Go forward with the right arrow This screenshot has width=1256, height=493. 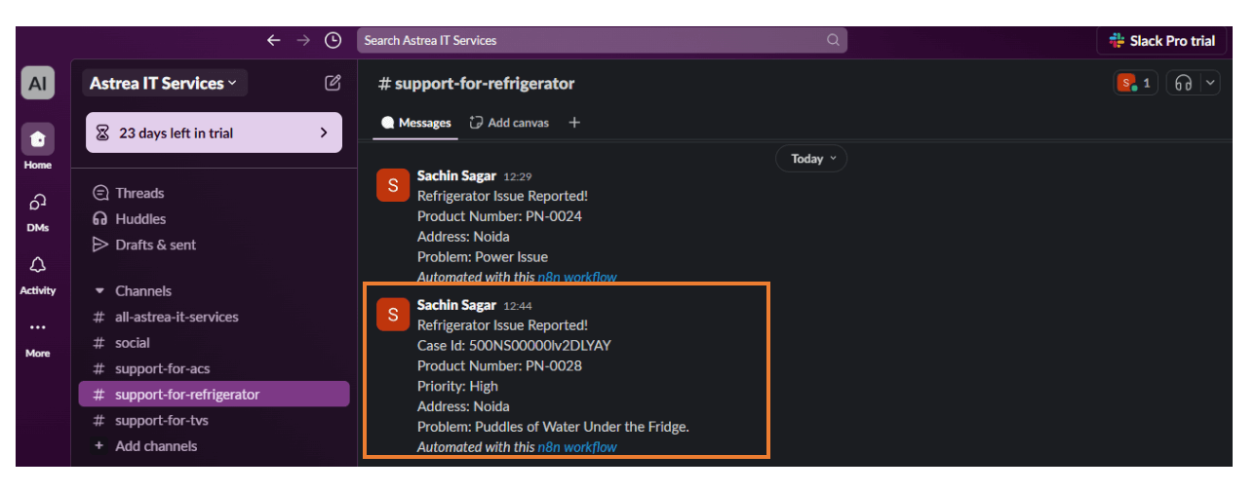click(x=303, y=40)
